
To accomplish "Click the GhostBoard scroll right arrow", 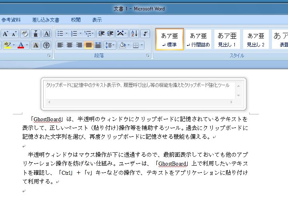I will [x=232, y=102].
